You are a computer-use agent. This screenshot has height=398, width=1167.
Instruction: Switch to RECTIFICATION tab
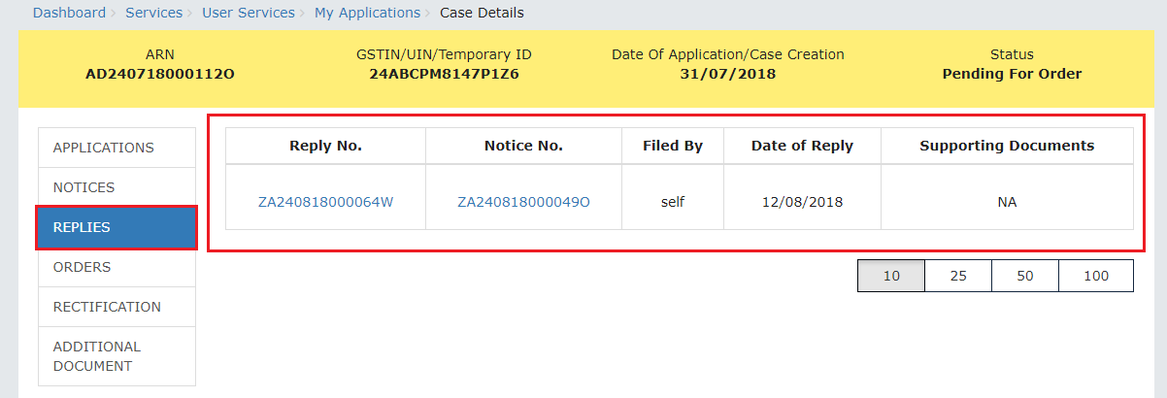click(x=117, y=307)
